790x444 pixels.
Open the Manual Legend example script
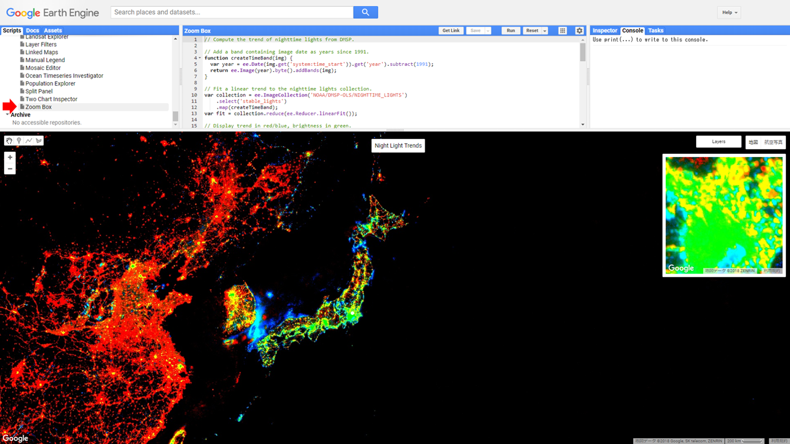point(45,60)
